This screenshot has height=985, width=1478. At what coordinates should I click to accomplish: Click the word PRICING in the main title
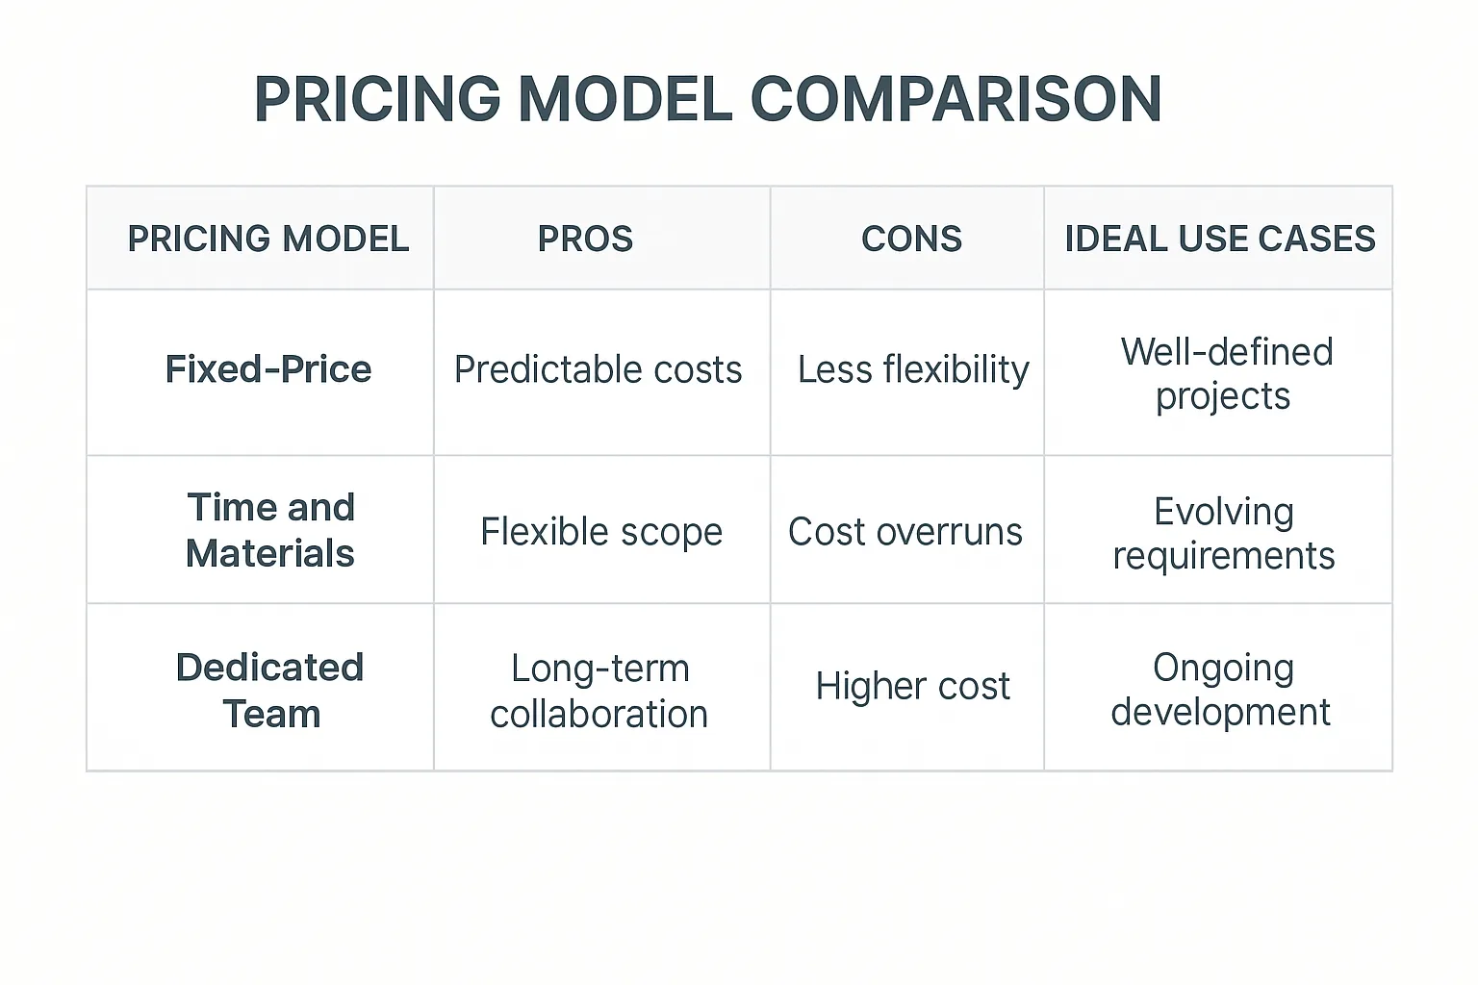click(x=376, y=99)
